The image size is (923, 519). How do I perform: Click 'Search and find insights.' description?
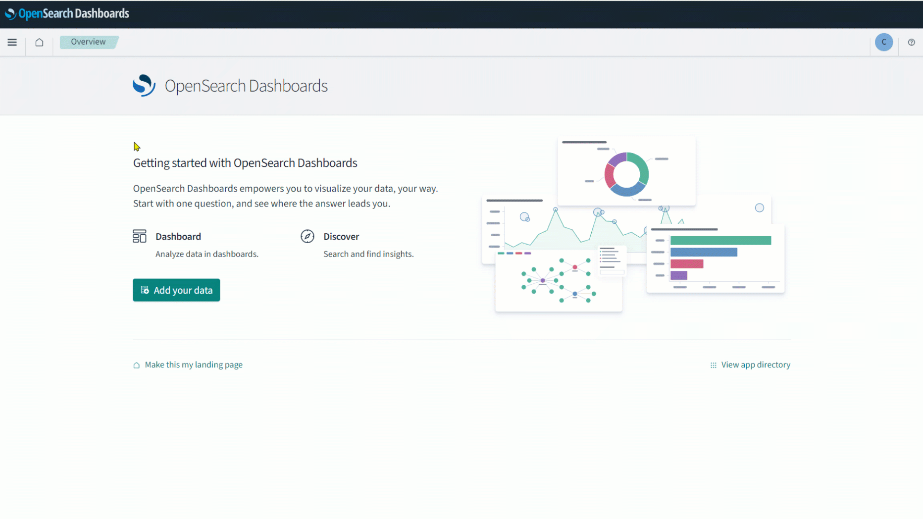[368, 254]
